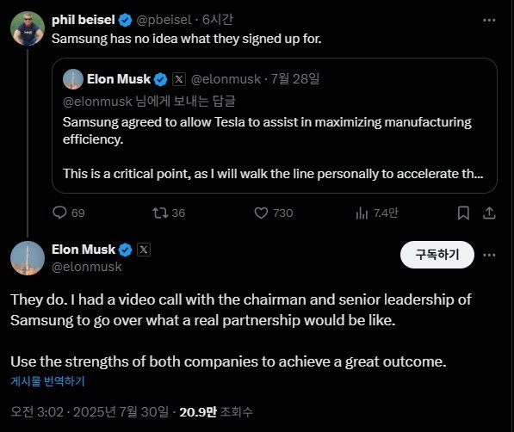This screenshot has height=432, width=514.
Task: Open Elon Musk's rocket avatar in the reply
Action: (x=28, y=258)
